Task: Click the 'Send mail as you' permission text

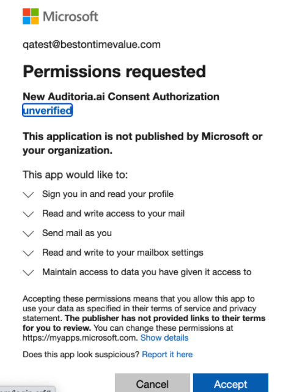Action: (x=77, y=233)
